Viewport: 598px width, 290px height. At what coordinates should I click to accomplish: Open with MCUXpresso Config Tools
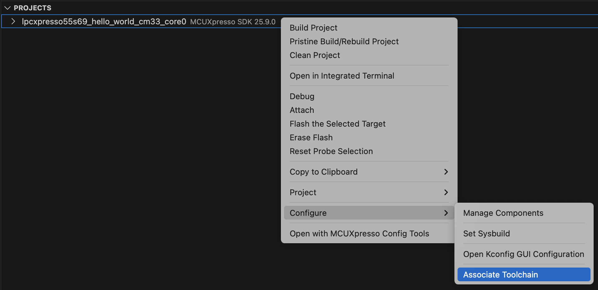point(359,234)
